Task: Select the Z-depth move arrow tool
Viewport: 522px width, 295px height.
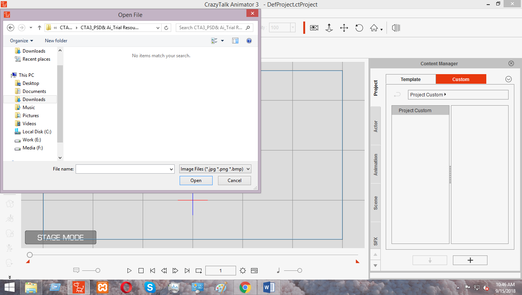Action: click(329, 28)
